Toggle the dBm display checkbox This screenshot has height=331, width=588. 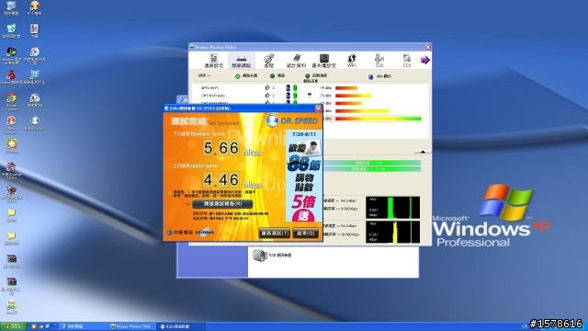pyautogui.click(x=370, y=76)
